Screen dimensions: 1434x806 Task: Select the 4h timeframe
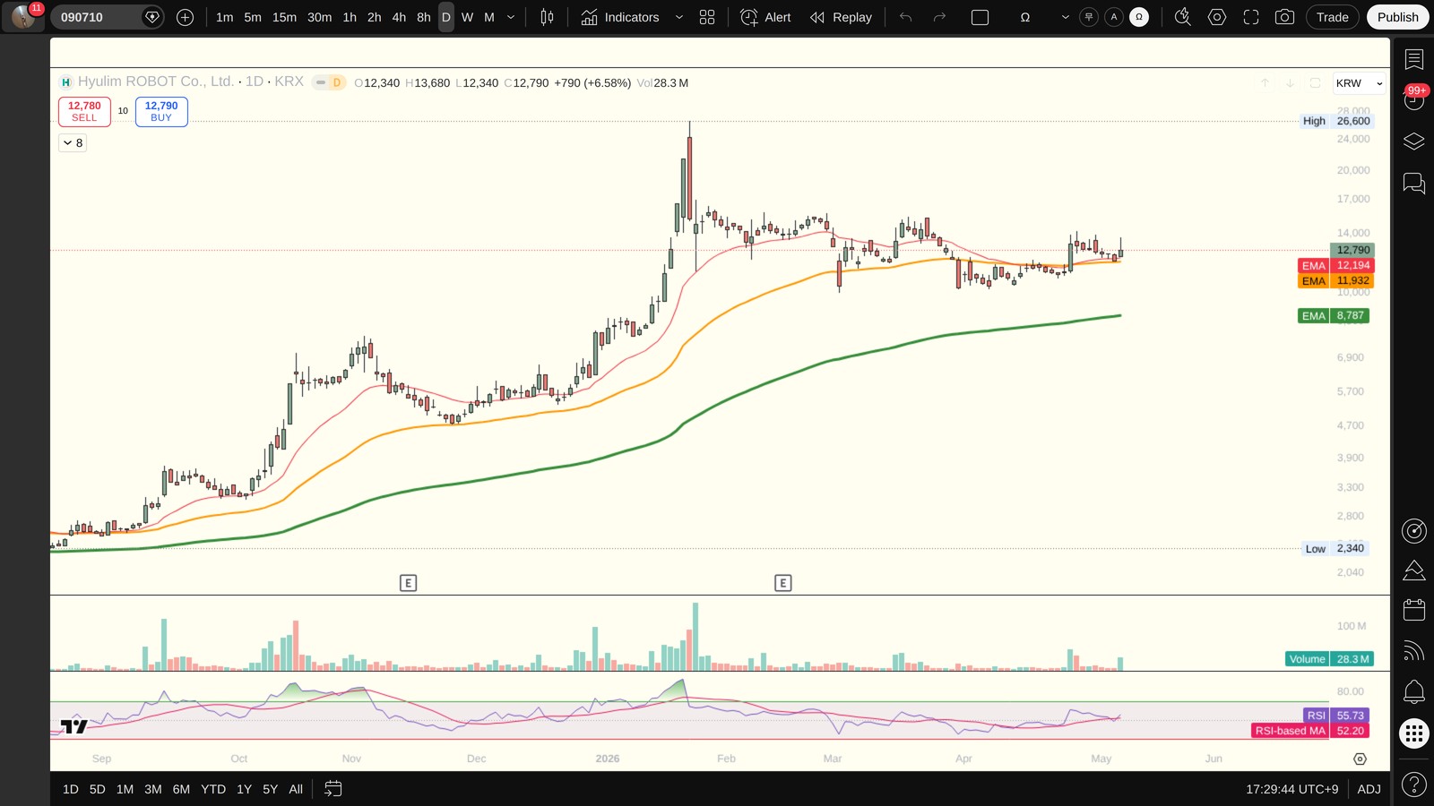click(x=399, y=17)
